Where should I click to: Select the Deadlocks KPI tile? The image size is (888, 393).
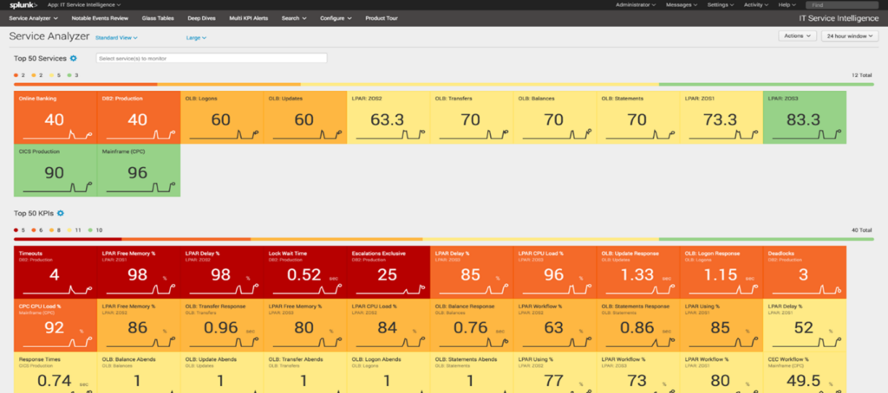tap(805, 272)
